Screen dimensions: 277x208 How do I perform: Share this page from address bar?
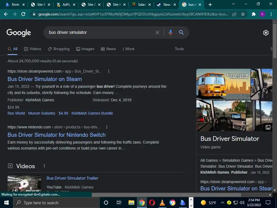234,14
